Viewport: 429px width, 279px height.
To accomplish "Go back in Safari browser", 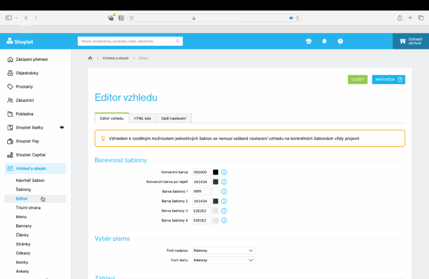I will 26,18.
